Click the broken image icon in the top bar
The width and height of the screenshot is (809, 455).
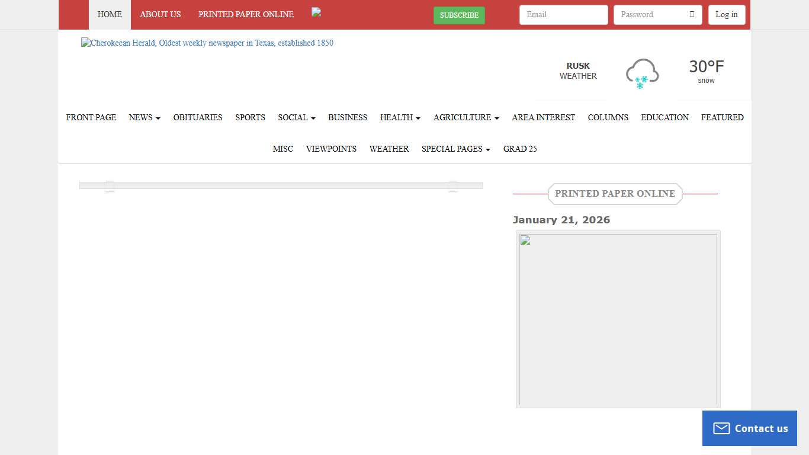coord(316,12)
